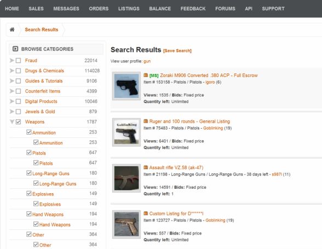Uncheck the top-level Pistols subcategory checkbox
The width and height of the screenshot is (322, 249).
pyautogui.click(x=29, y=153)
